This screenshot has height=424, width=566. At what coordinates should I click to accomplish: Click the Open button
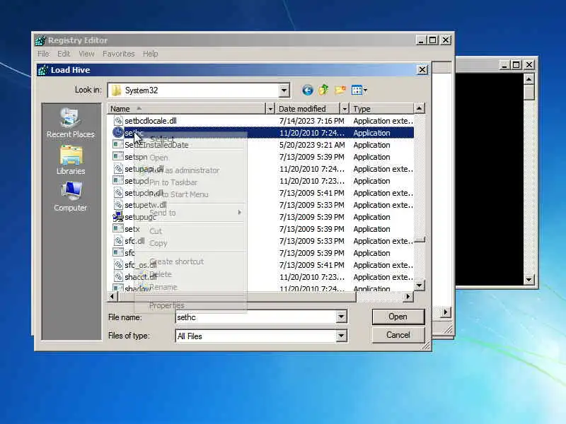398,317
